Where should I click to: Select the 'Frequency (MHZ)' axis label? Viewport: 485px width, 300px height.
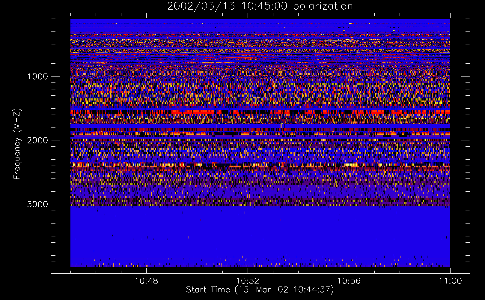pyautogui.click(x=17, y=144)
